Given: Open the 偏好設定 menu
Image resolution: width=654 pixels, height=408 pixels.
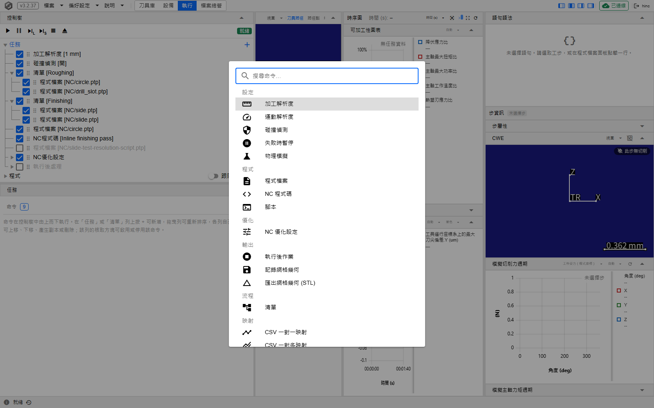Looking at the screenshot, I should [84, 6].
